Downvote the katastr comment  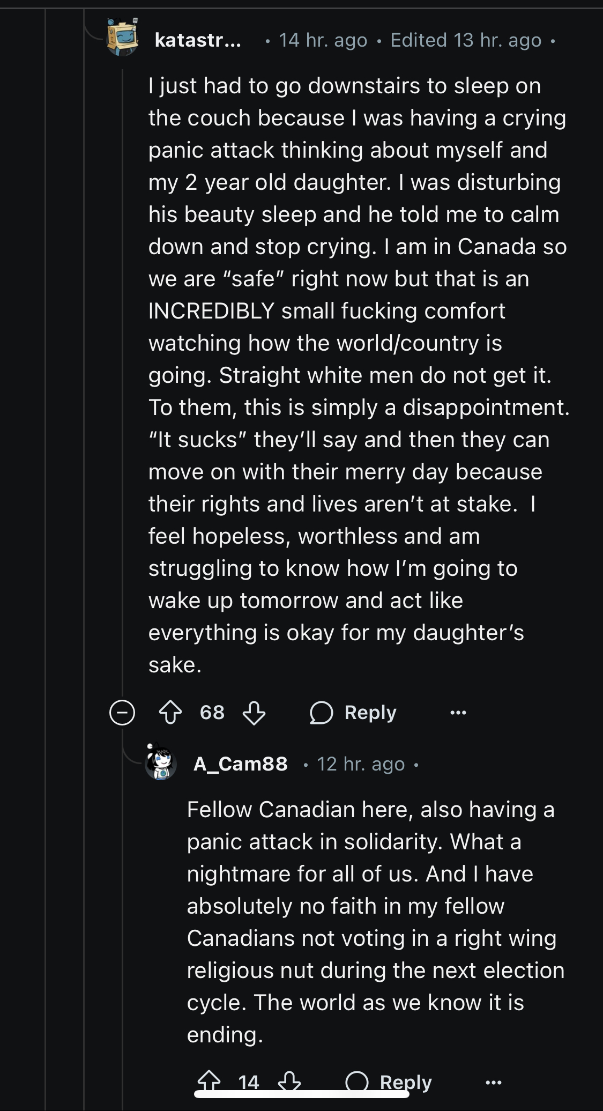pos(254,713)
